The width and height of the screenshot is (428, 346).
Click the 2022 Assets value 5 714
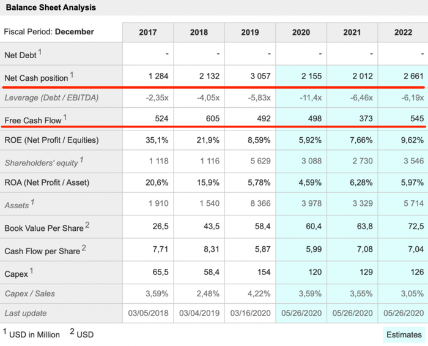[413, 203]
